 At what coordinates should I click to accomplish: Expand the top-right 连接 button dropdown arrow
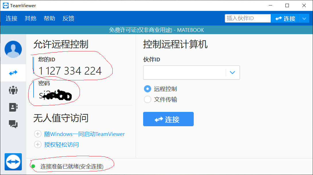coord(304,19)
